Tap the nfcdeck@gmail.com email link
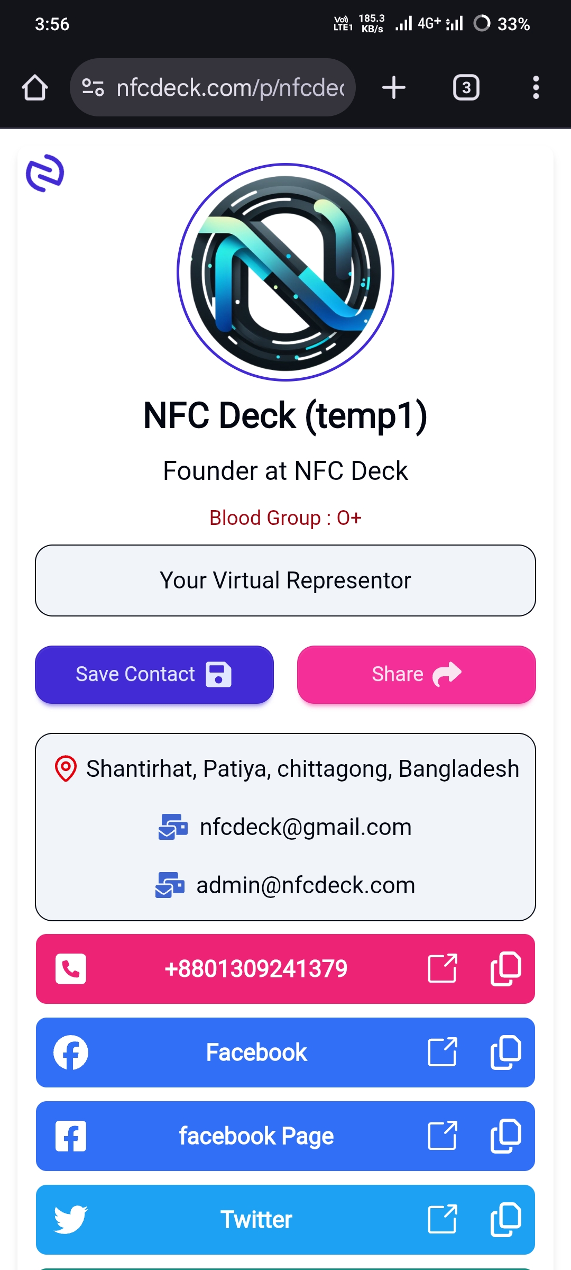This screenshot has width=571, height=1270. tap(305, 827)
